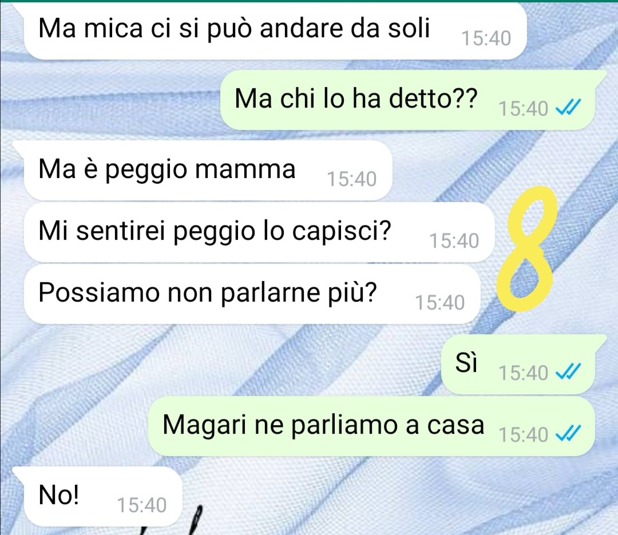Viewport: 618px width, 535px height.
Task: Click the timestamp on 'Mi sentirei peggio lo capisci?'
Action: (454, 240)
